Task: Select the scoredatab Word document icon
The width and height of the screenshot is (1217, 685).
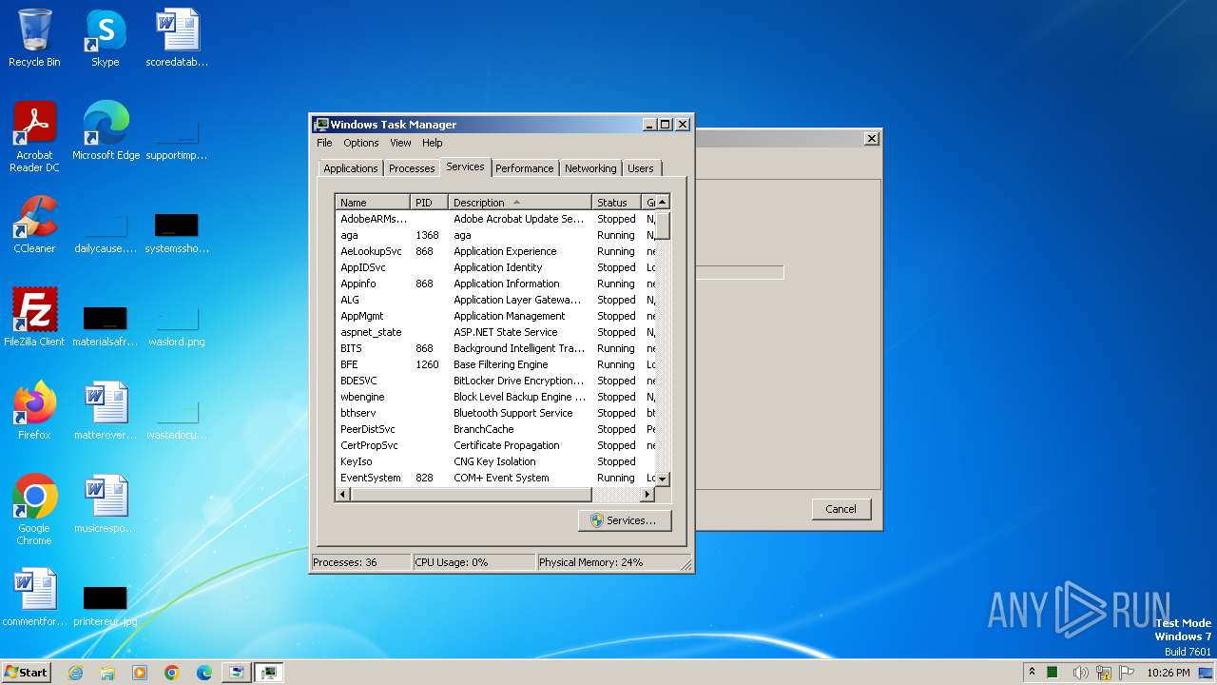Action: (177, 38)
